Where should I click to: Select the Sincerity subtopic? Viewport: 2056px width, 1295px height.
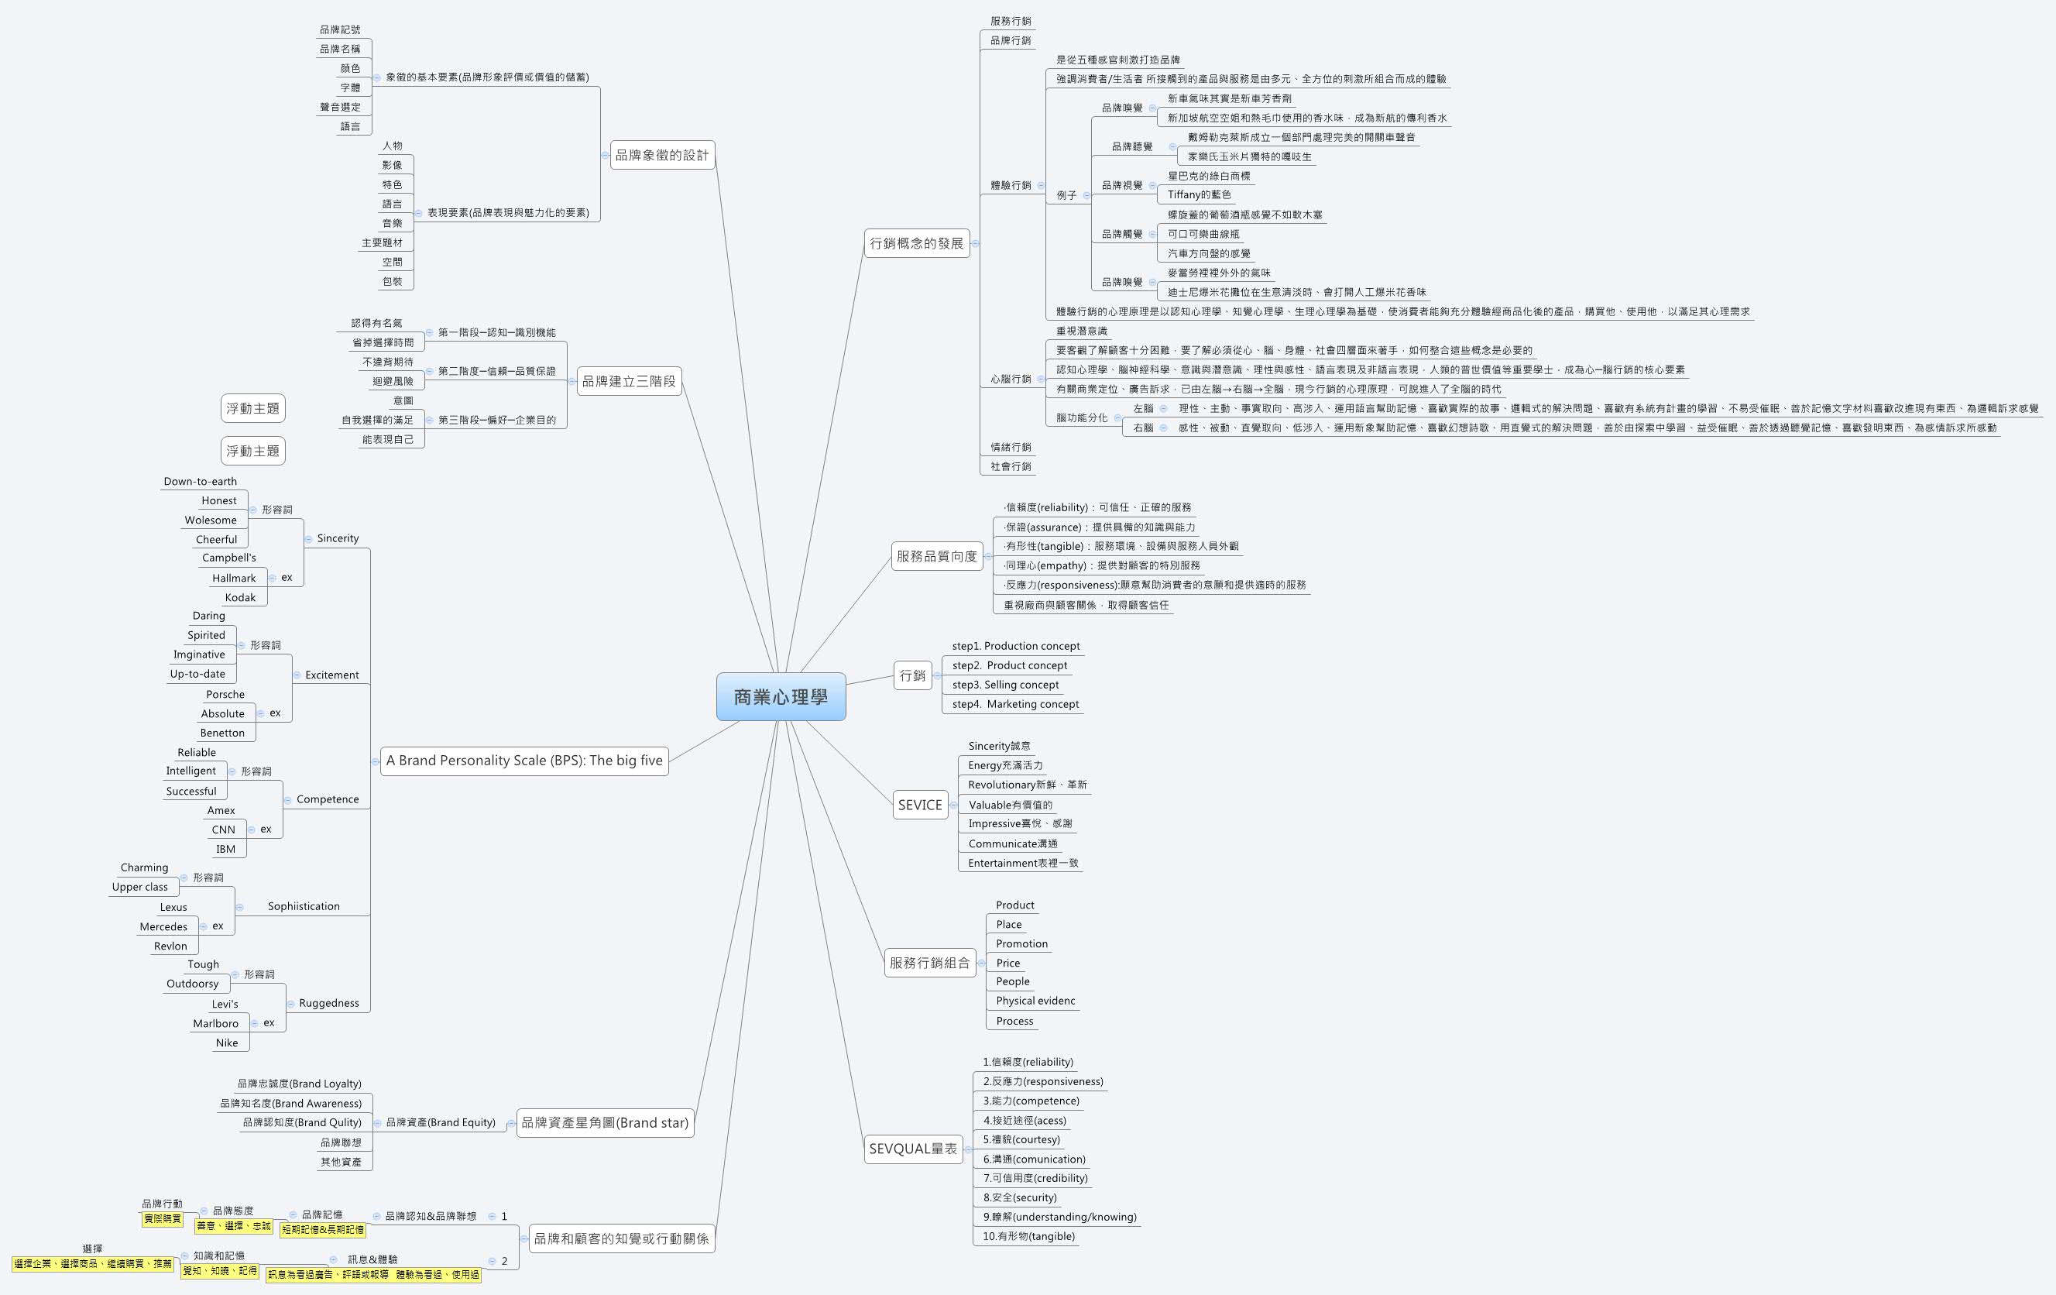(x=338, y=538)
